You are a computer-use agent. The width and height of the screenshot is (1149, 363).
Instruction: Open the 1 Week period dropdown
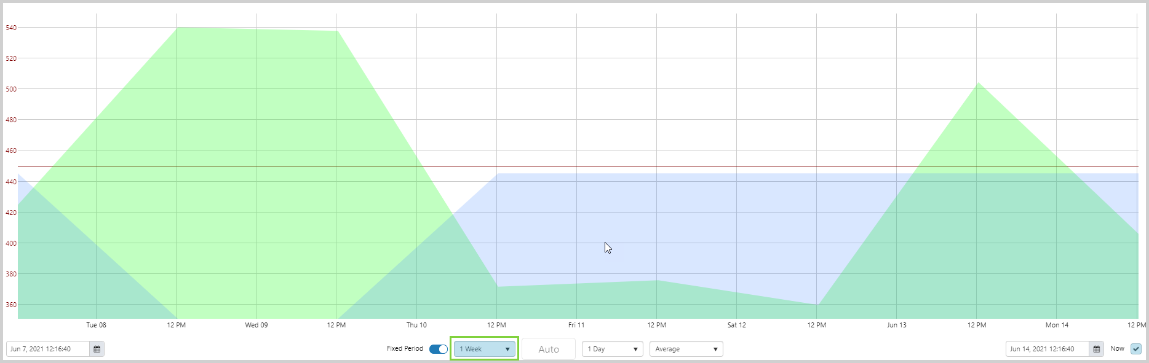(485, 349)
